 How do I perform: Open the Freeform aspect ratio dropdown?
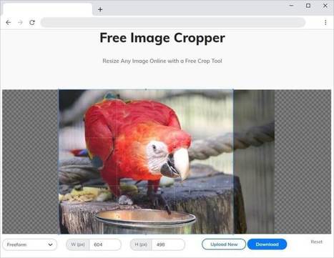click(30, 244)
